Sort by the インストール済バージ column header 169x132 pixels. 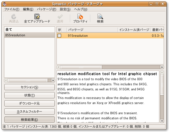(x=134, y=30)
